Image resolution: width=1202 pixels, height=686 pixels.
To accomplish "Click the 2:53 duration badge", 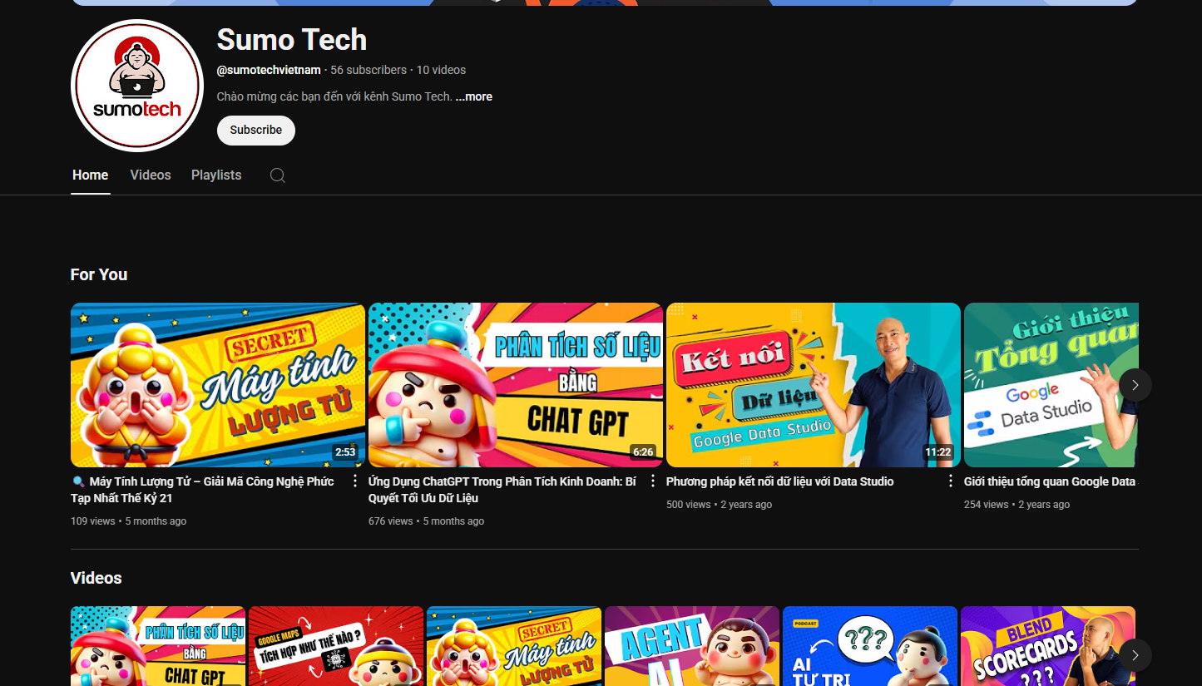I will (x=344, y=452).
